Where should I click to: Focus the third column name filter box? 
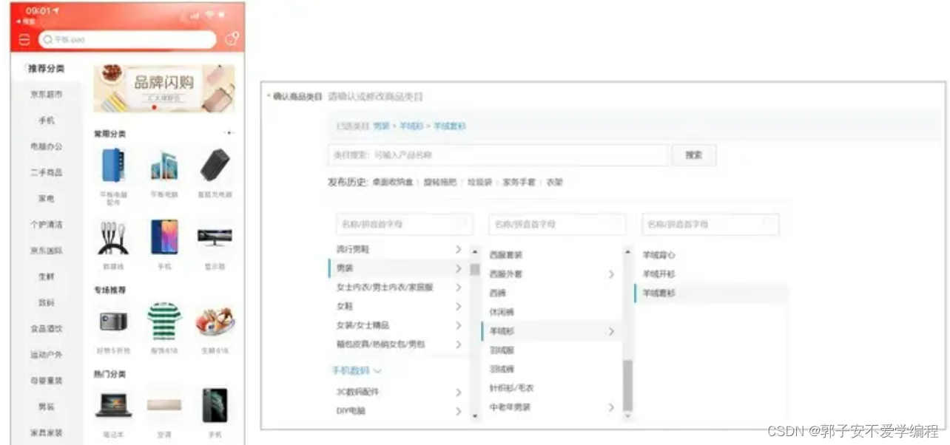pos(710,224)
